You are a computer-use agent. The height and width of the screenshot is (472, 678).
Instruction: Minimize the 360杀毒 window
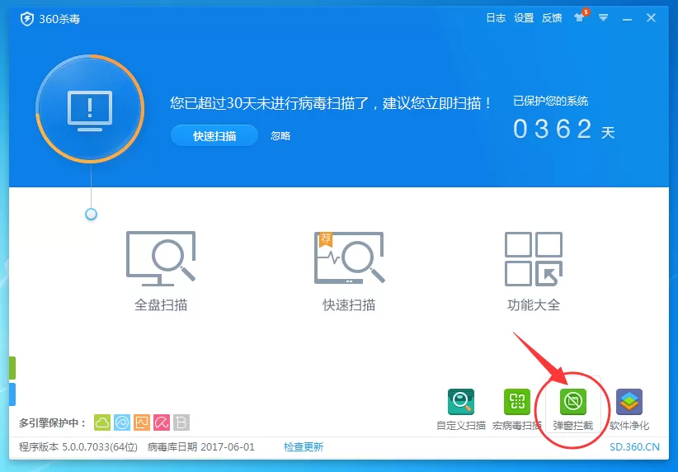[x=627, y=19]
